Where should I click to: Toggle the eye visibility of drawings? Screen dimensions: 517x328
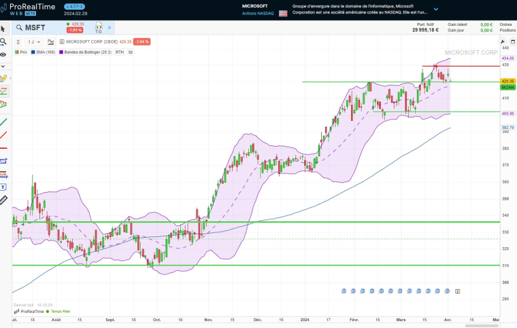pos(3,54)
